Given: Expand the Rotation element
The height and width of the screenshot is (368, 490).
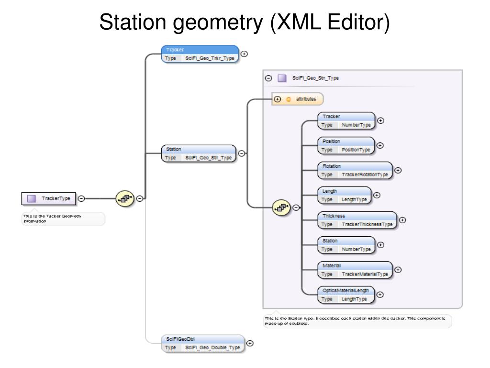Looking at the screenshot, I should 398,170.
